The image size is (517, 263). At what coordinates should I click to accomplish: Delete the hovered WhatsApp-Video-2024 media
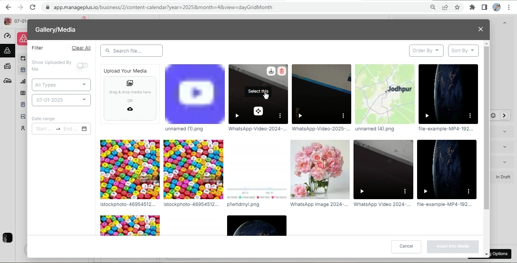click(x=282, y=71)
